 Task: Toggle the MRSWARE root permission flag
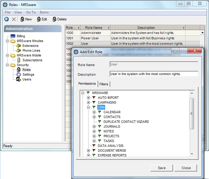[x=88, y=93]
